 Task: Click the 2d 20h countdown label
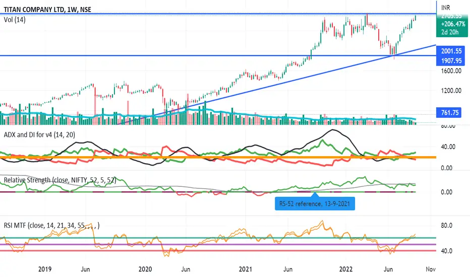coord(450,32)
